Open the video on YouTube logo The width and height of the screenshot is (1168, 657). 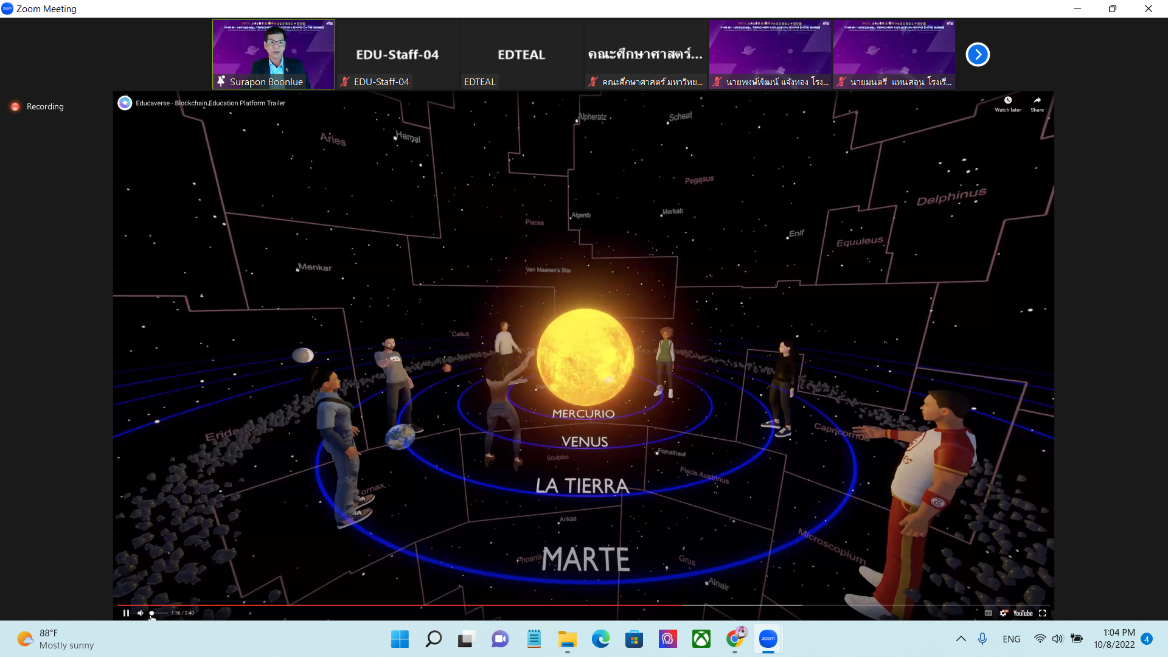pyautogui.click(x=1023, y=613)
